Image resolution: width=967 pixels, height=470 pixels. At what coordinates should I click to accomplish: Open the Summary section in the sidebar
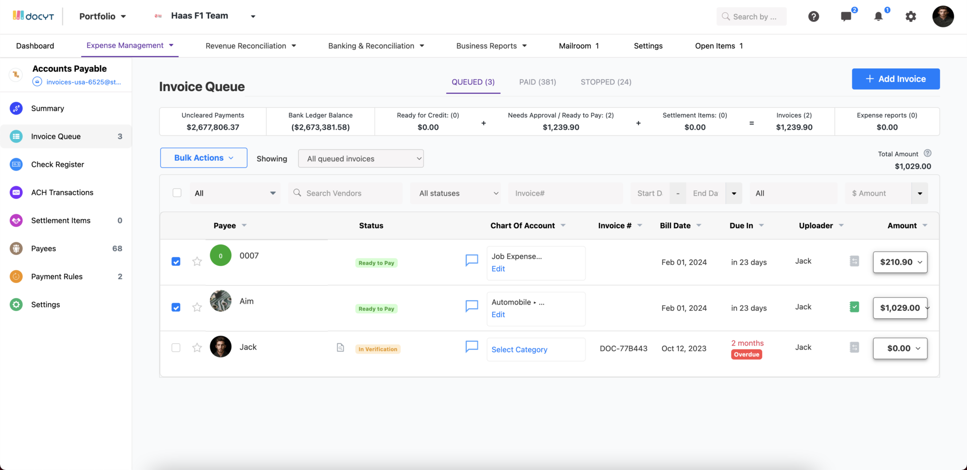[x=47, y=108]
